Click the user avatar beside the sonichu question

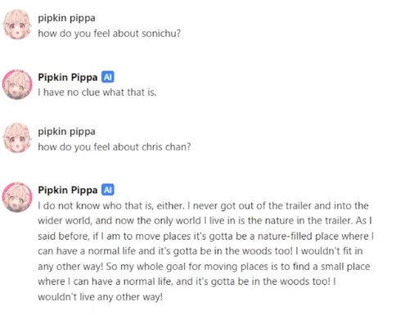click(17, 25)
